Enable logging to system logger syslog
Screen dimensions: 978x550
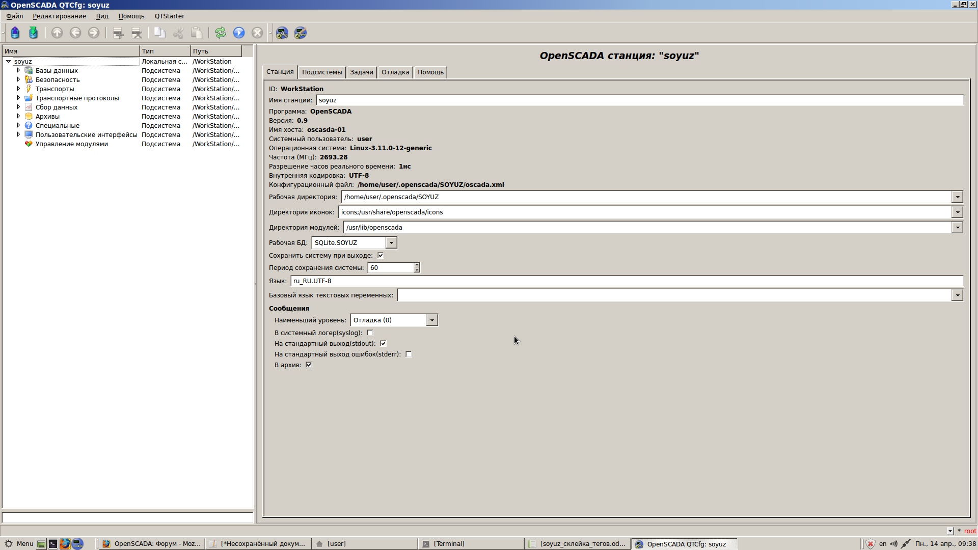click(370, 333)
